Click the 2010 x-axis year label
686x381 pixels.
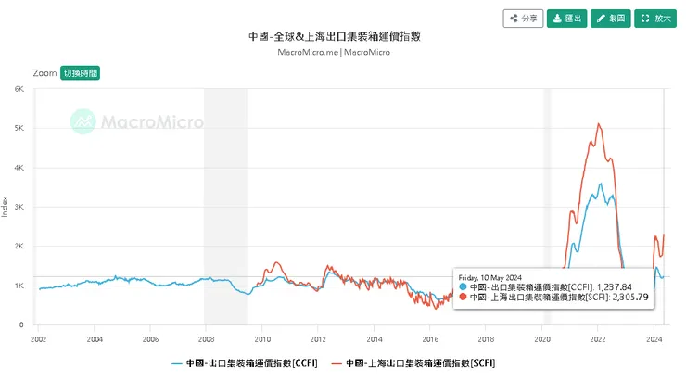tap(262, 339)
